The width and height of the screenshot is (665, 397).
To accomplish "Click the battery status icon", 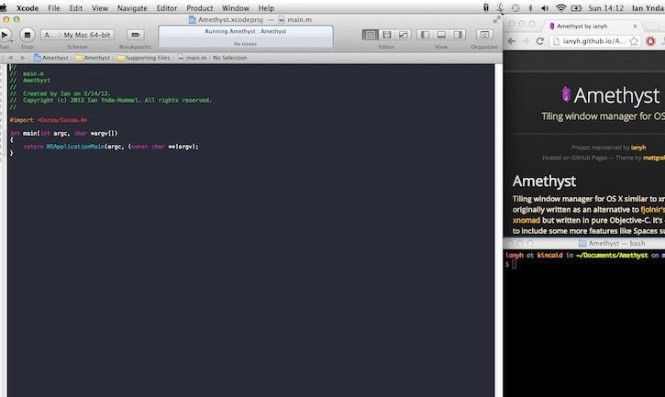I will pos(577,8).
